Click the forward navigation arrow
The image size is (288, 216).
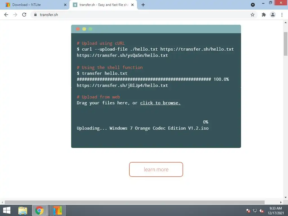15,15
